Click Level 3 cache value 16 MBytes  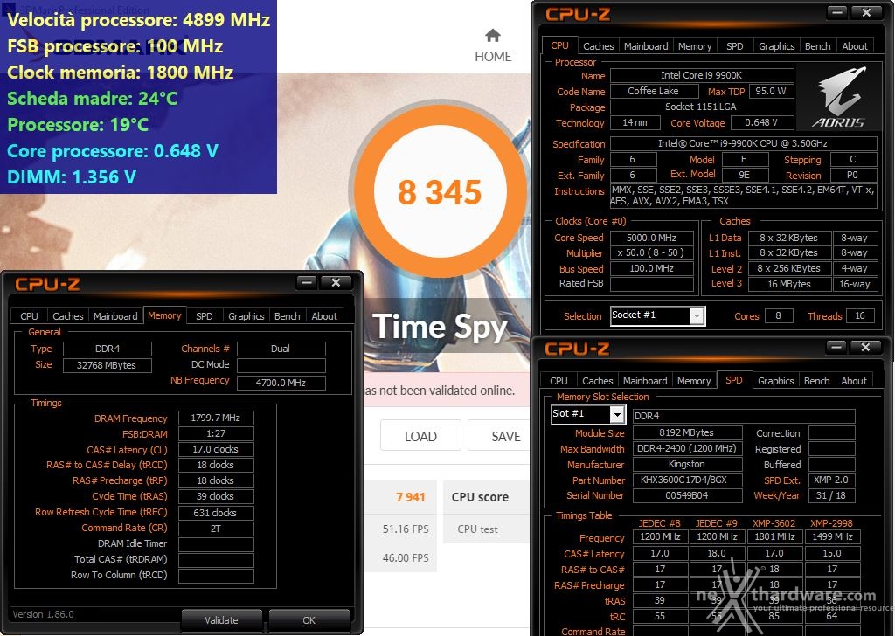789,284
